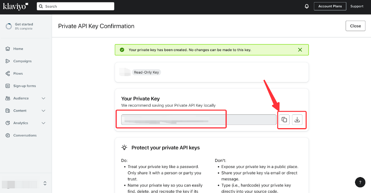The image size is (371, 193).
Task: Click the Klaviyo logo
Action: pyautogui.click(x=16, y=7)
